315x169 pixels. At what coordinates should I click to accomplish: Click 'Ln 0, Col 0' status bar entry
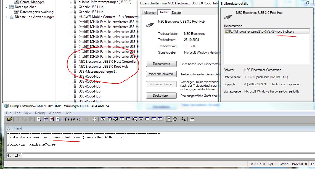pyautogui.click(x=257, y=164)
